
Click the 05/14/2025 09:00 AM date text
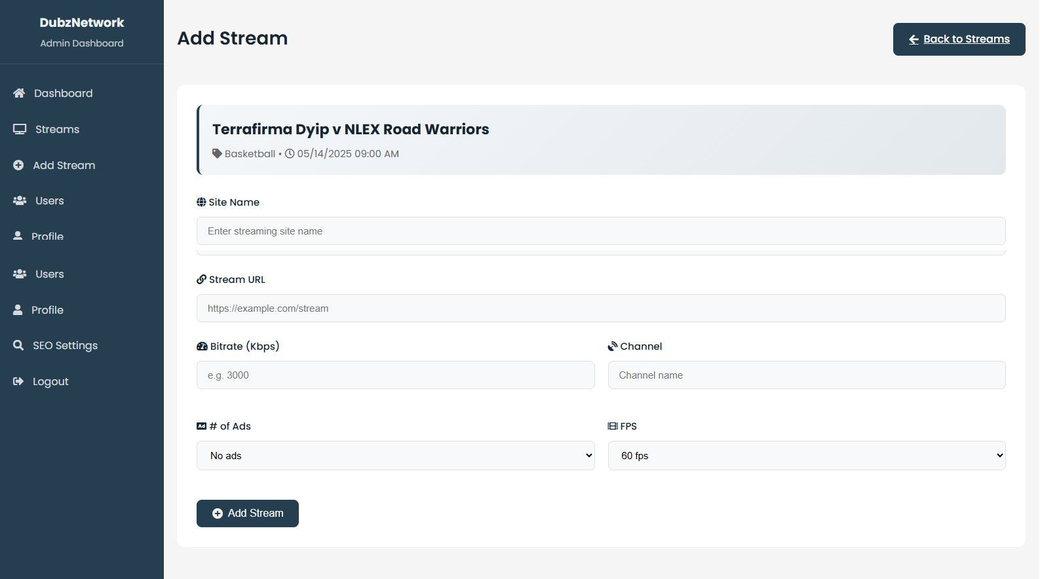pyautogui.click(x=348, y=154)
